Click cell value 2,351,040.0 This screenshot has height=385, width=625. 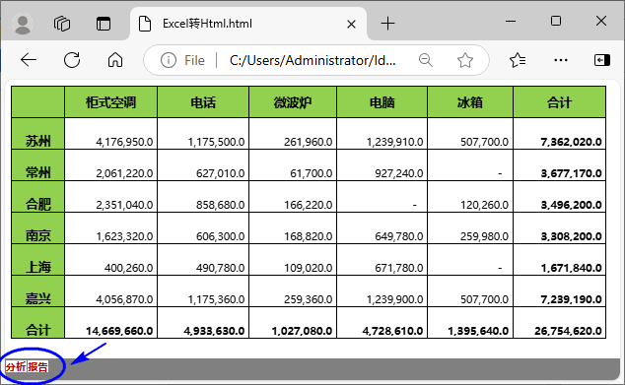click(124, 205)
